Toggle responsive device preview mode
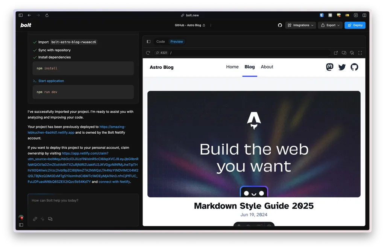Screen dimensions: 385x250 (344, 53)
